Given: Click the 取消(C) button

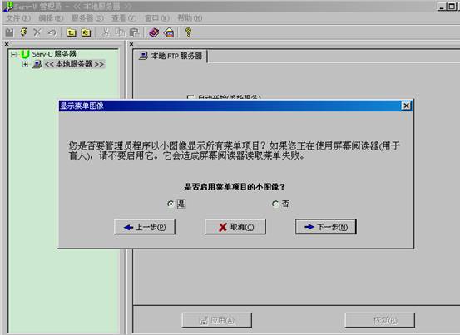Looking at the screenshot, I should 235,227.
